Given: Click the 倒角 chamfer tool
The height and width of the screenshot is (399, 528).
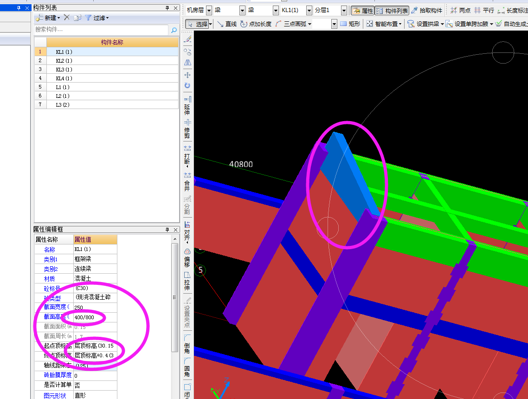Looking at the screenshot, I should pos(187,344).
